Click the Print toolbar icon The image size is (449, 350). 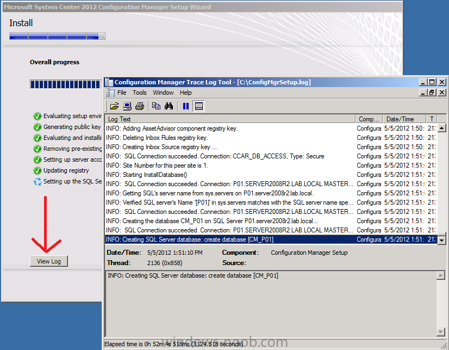click(140, 106)
